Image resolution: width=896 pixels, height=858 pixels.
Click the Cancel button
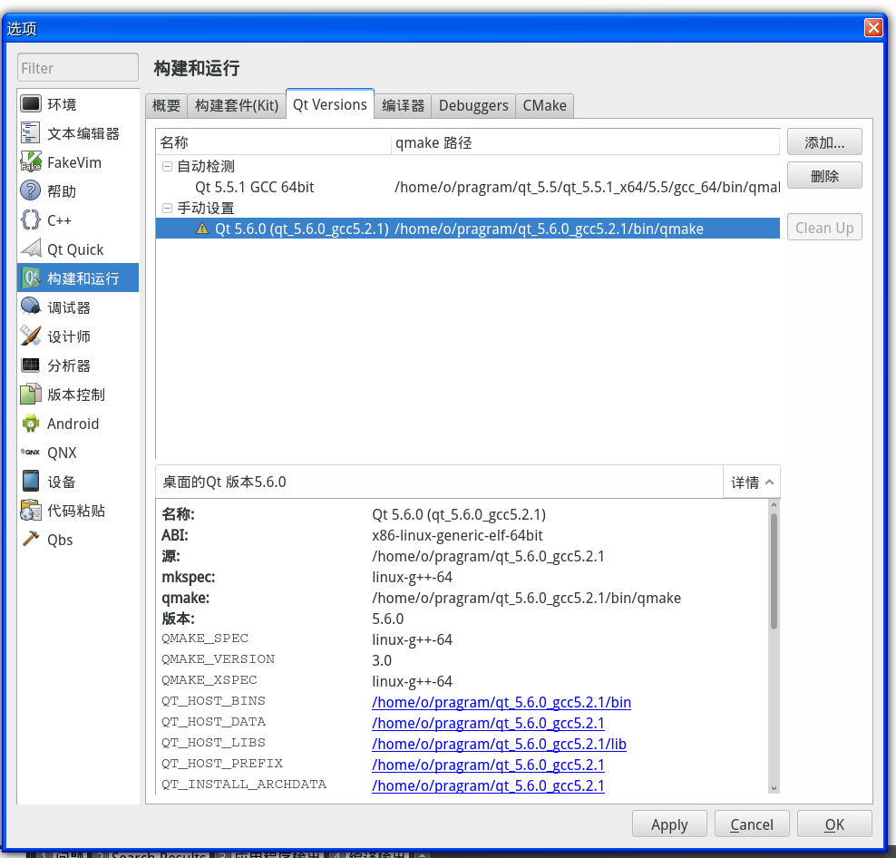[752, 824]
